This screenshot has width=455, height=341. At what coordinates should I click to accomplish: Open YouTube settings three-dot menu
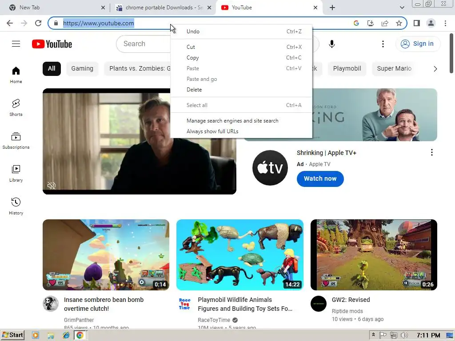coord(383,44)
